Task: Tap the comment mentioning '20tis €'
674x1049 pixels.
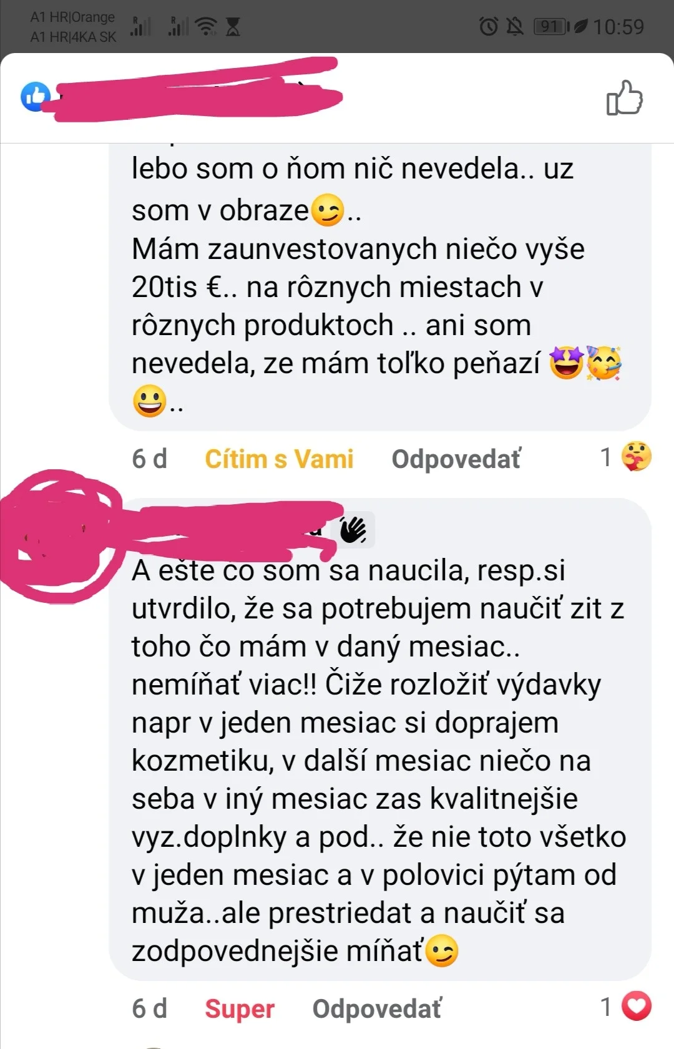Action: pos(379,286)
